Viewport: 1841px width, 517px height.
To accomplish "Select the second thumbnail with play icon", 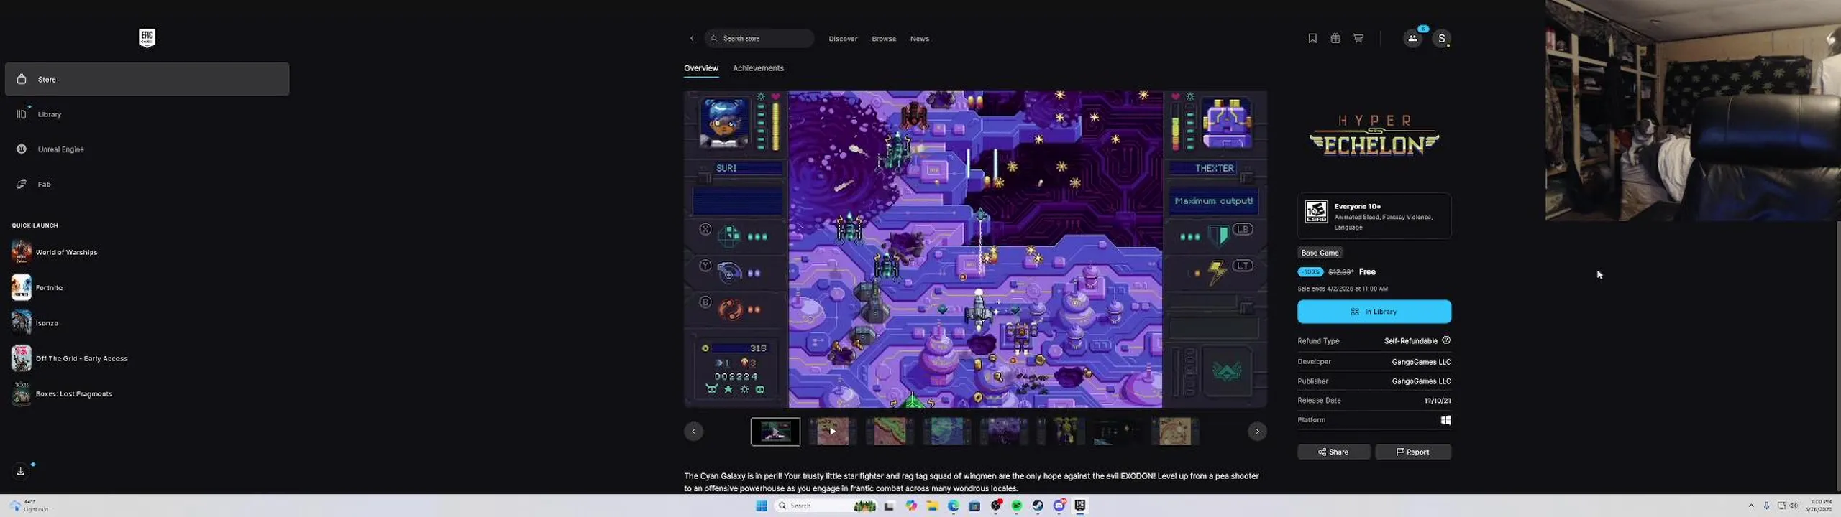I will (833, 432).
